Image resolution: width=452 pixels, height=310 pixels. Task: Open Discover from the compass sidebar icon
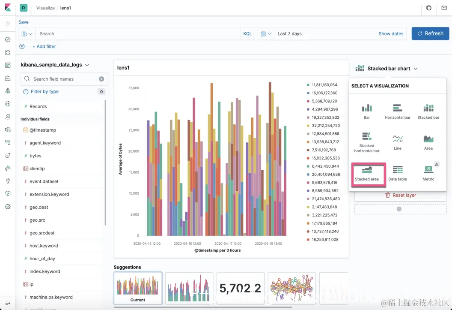pyautogui.click(x=8, y=39)
